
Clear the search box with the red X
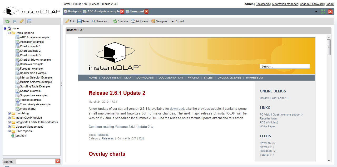point(58,161)
